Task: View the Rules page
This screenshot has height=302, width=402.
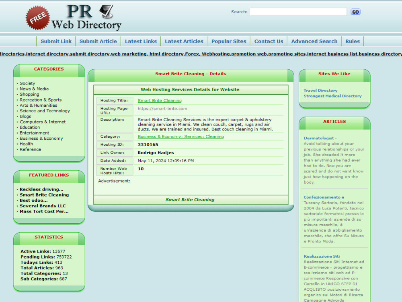Action: point(353,41)
